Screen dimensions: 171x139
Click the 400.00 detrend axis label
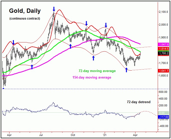(x=163, y=99)
